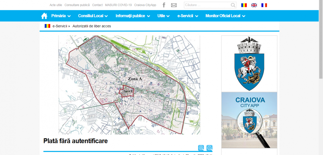Switch language with the Romanian flag
The image size is (323, 155).
[x=244, y=5]
